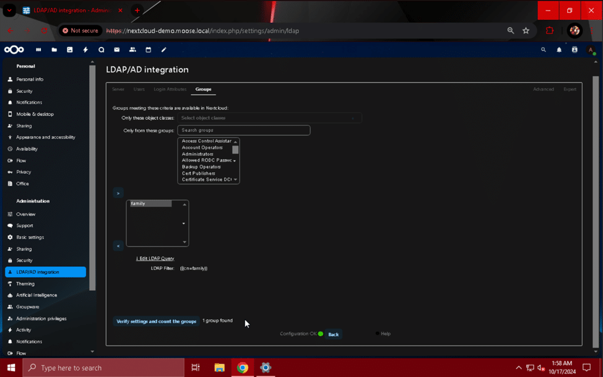Open Nextcloud unified search magnifier
Screen dimensions: 603x377
pos(544,50)
